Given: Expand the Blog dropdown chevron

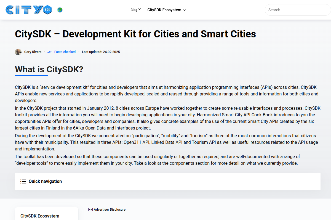Looking at the screenshot, I should click(x=140, y=9).
